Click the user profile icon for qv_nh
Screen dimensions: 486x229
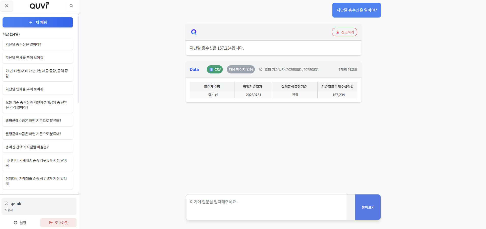[x=7, y=203]
